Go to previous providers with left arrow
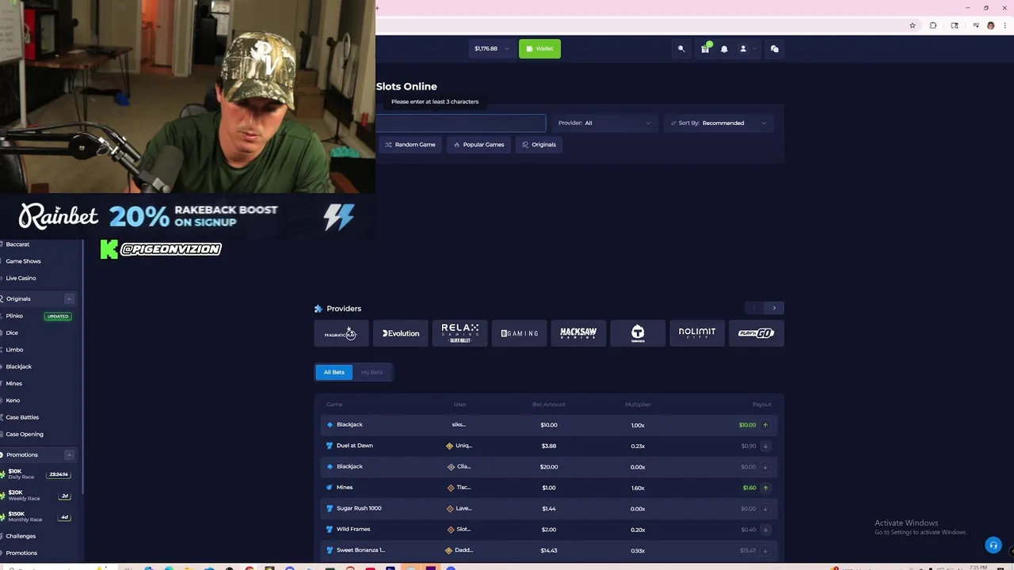The width and height of the screenshot is (1014, 570). pos(754,308)
